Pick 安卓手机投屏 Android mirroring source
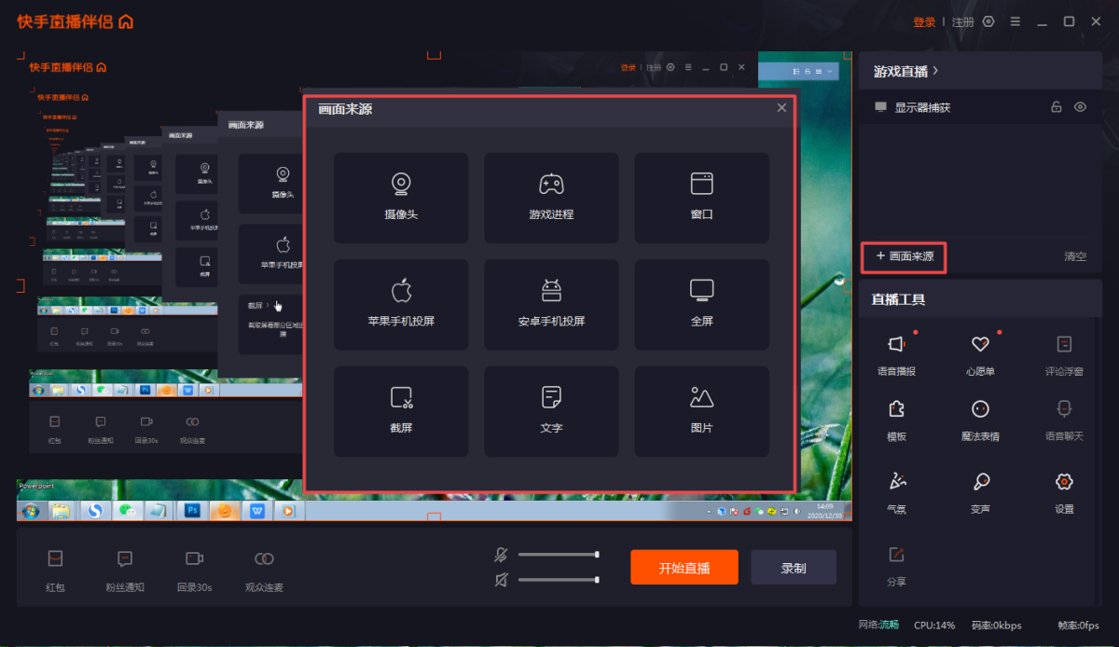Viewport: 1119px width, 647px height. coord(551,305)
